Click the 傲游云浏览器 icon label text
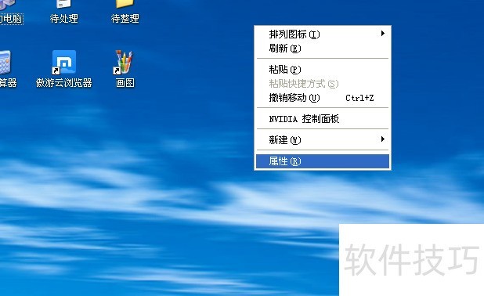The width and height of the screenshot is (484, 296). pos(64,83)
